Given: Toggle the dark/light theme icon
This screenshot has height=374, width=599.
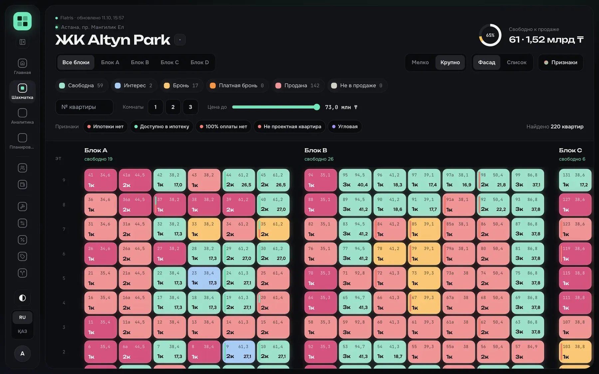Looking at the screenshot, I should [22, 298].
